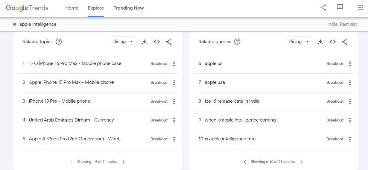Click the Google Trends logo
The height and width of the screenshot is (170, 368).
(27, 8)
